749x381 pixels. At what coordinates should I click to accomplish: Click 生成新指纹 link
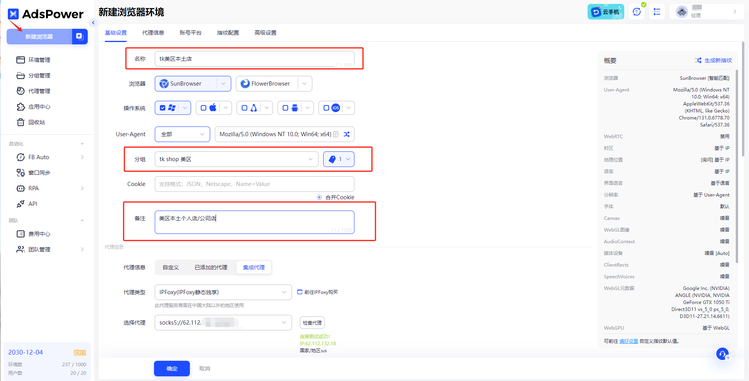(x=718, y=60)
